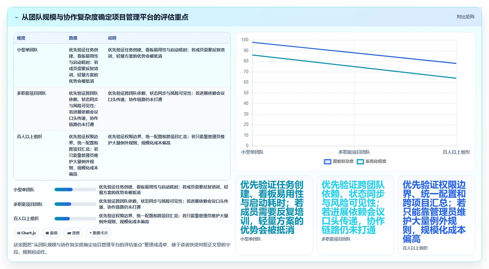Click the chart y-axis value 50
This screenshot has width=489, height=269.
coord(246,93)
